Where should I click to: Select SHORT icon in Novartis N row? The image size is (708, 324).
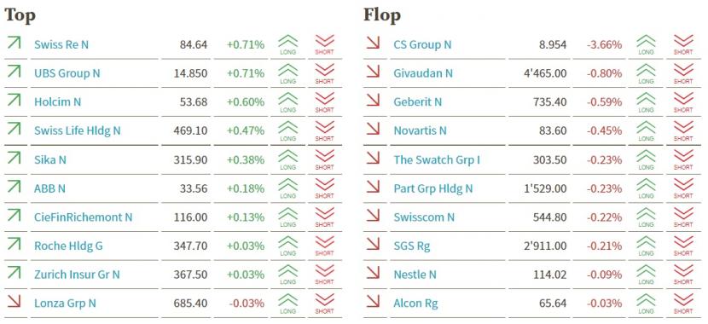(683, 130)
